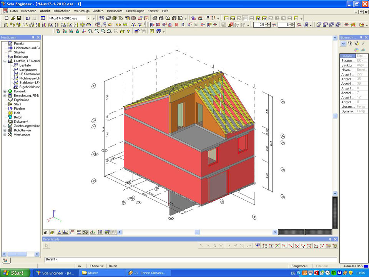Open the Bibliotheken menu
The width and height of the screenshot is (369, 277).
pos(62,11)
